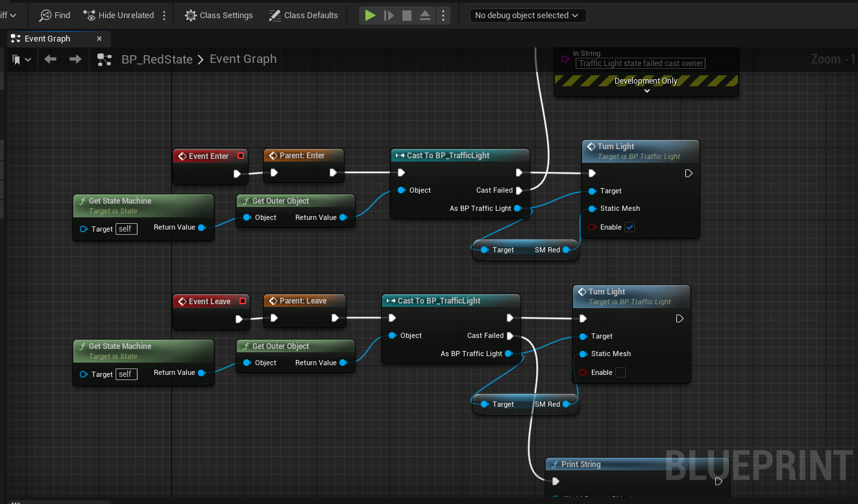Click Event Leave output delegate square pin

point(243,301)
